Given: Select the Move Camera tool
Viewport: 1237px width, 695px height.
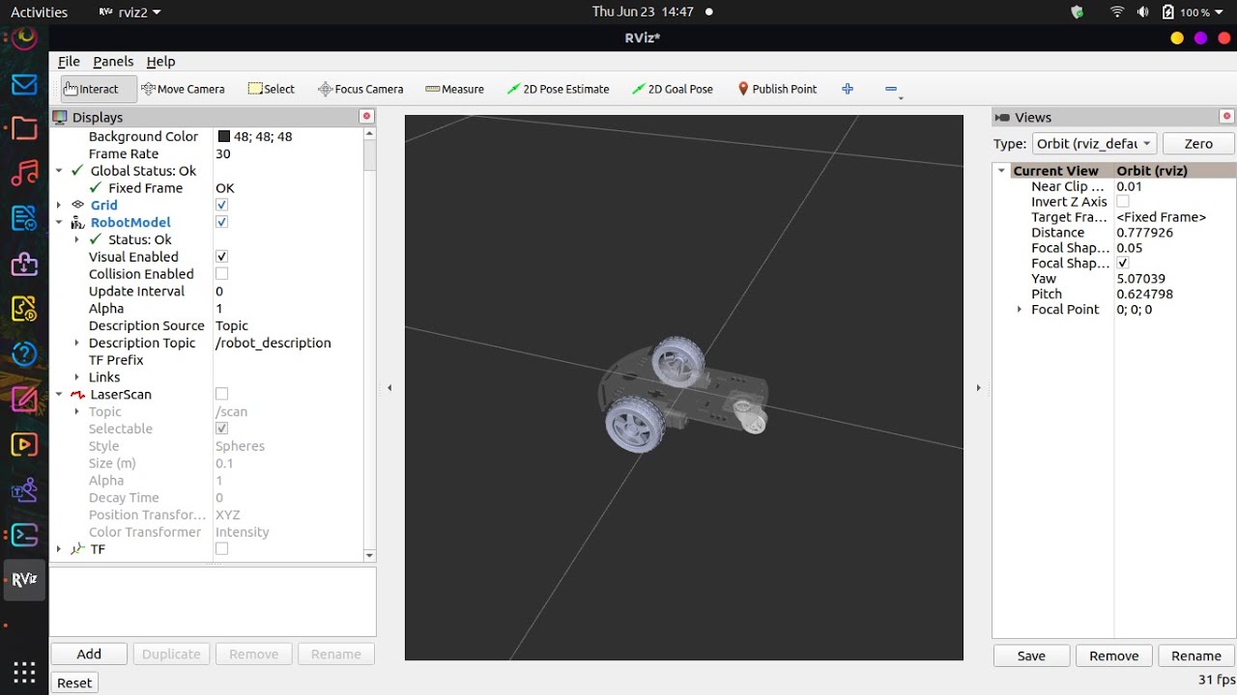Looking at the screenshot, I should pyautogui.click(x=183, y=89).
